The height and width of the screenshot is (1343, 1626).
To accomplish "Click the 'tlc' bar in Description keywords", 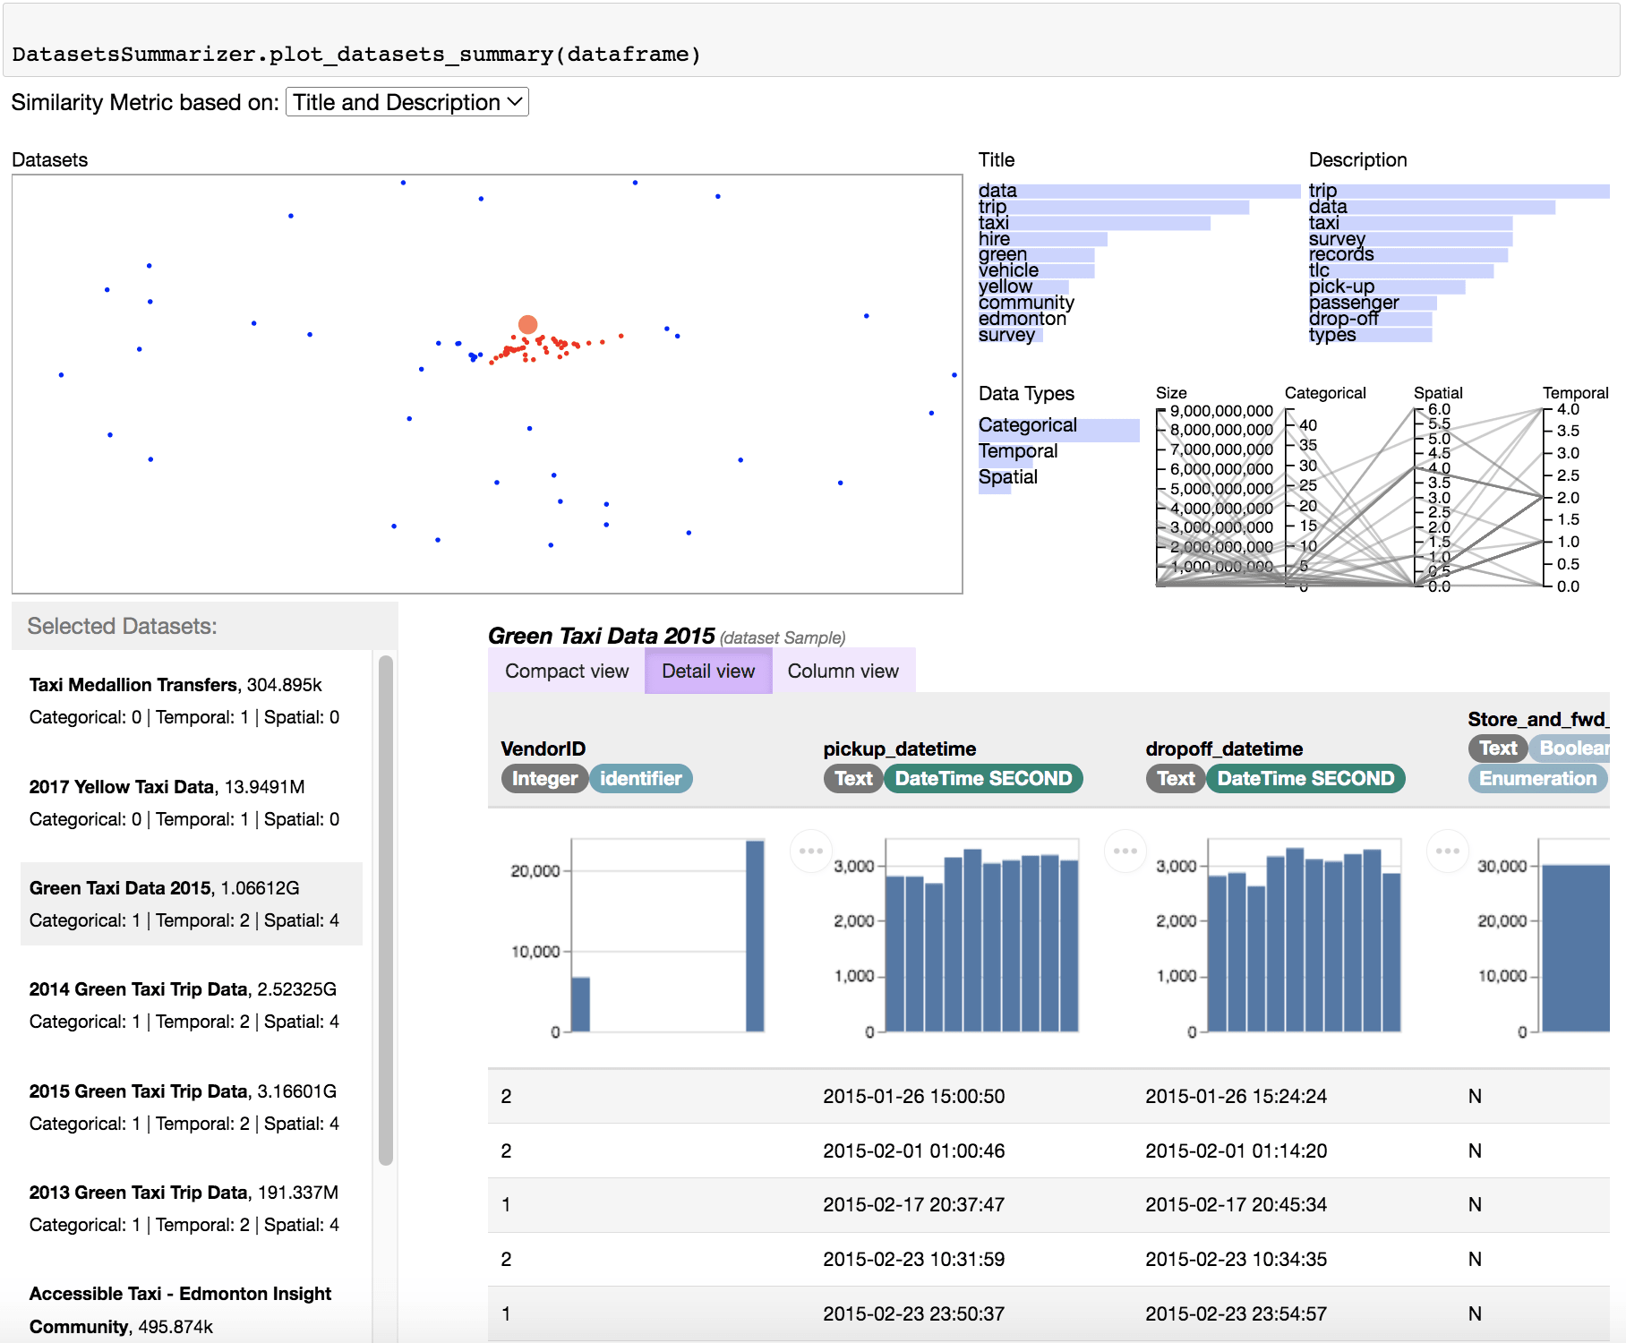I will tap(1401, 270).
